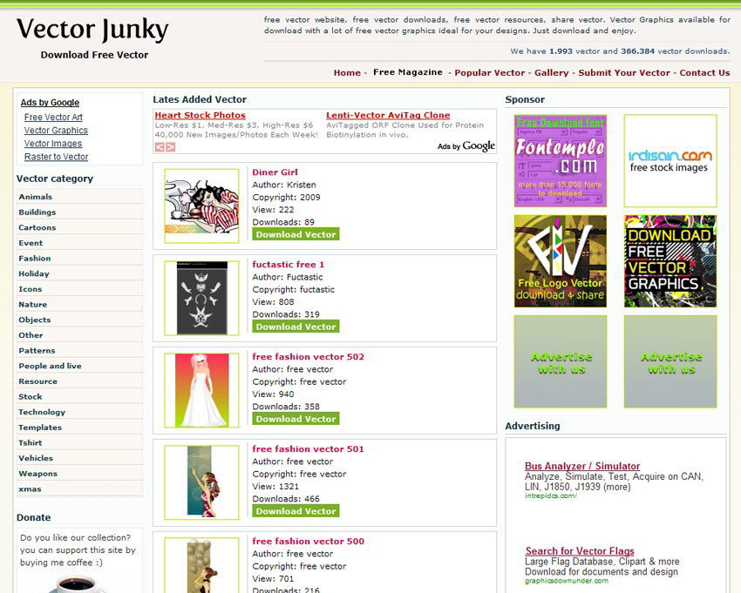Open the Raster to Vector ad link
Viewport: 741px width, 593px height.
pos(57,157)
